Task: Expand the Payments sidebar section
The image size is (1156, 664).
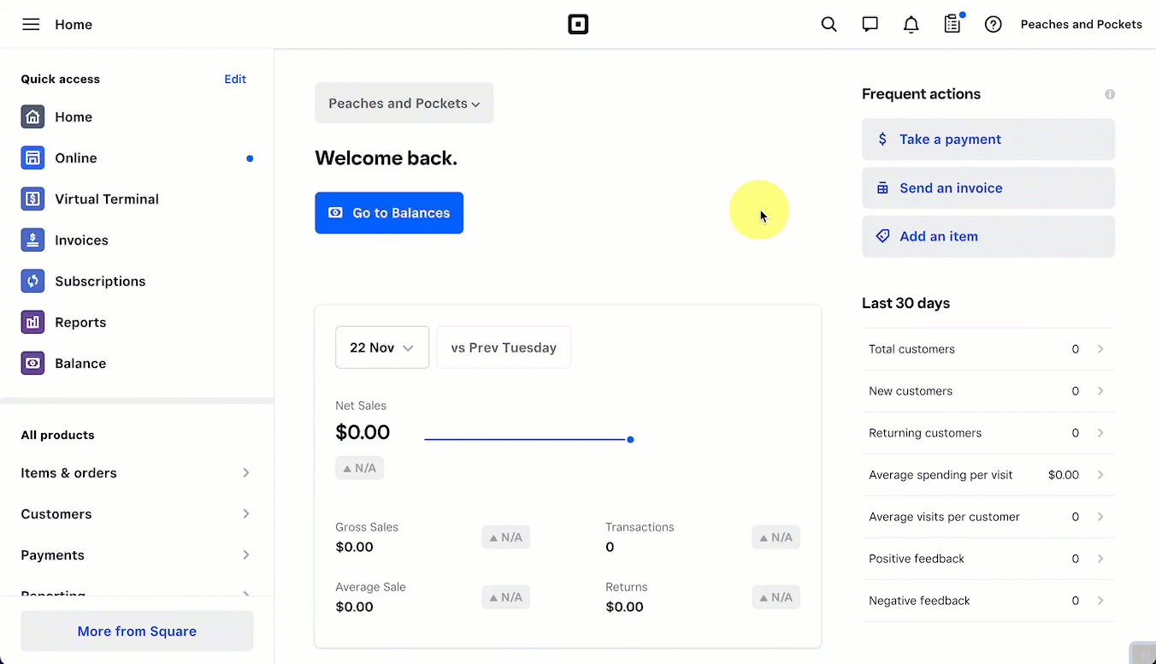Action: [x=136, y=555]
